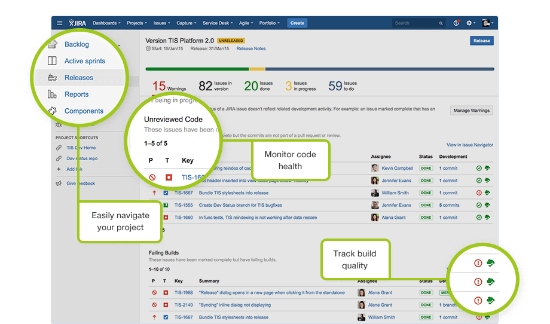Open the user profile avatar dropdown
550x324 pixels.
pos(487,23)
